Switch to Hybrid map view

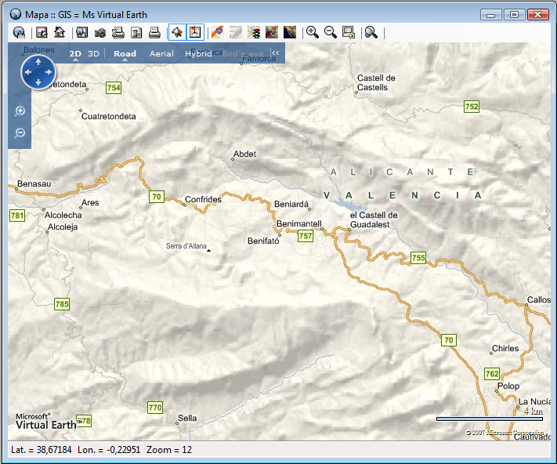click(x=198, y=54)
